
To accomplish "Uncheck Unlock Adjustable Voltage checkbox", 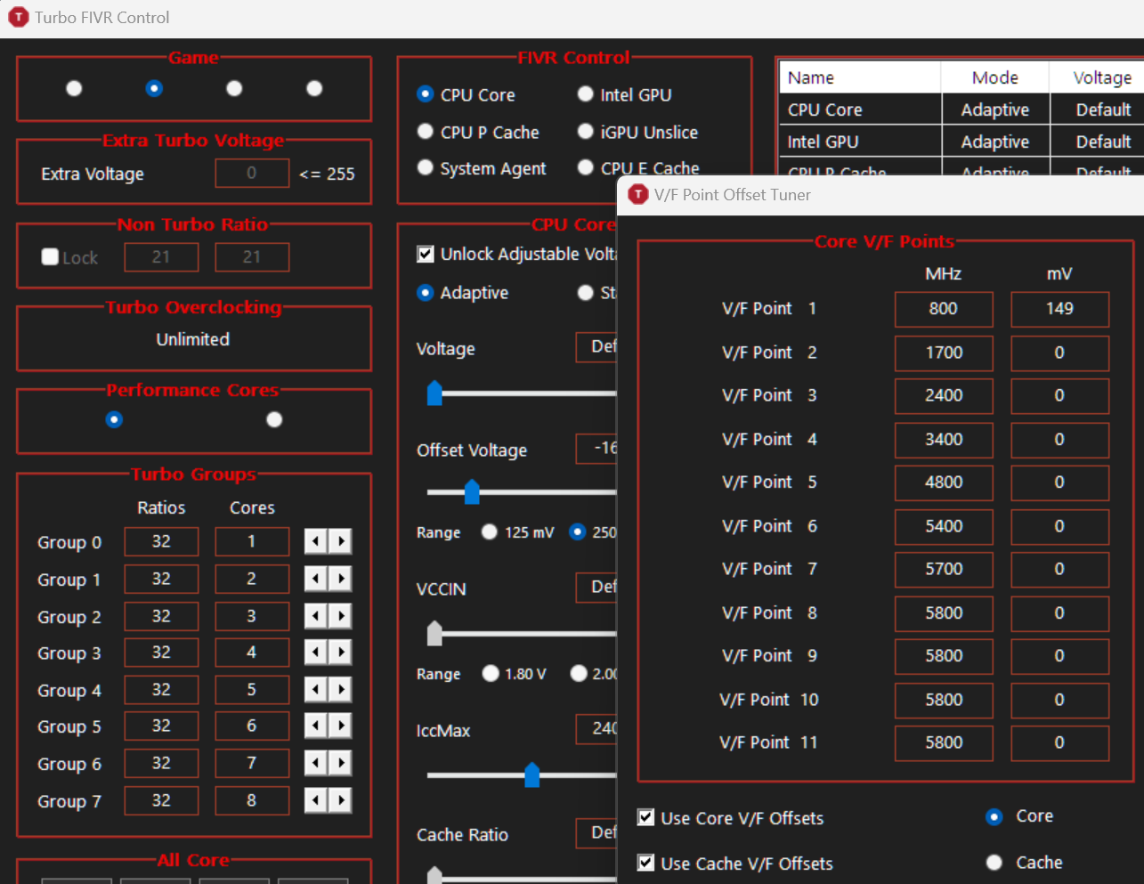I will (426, 254).
